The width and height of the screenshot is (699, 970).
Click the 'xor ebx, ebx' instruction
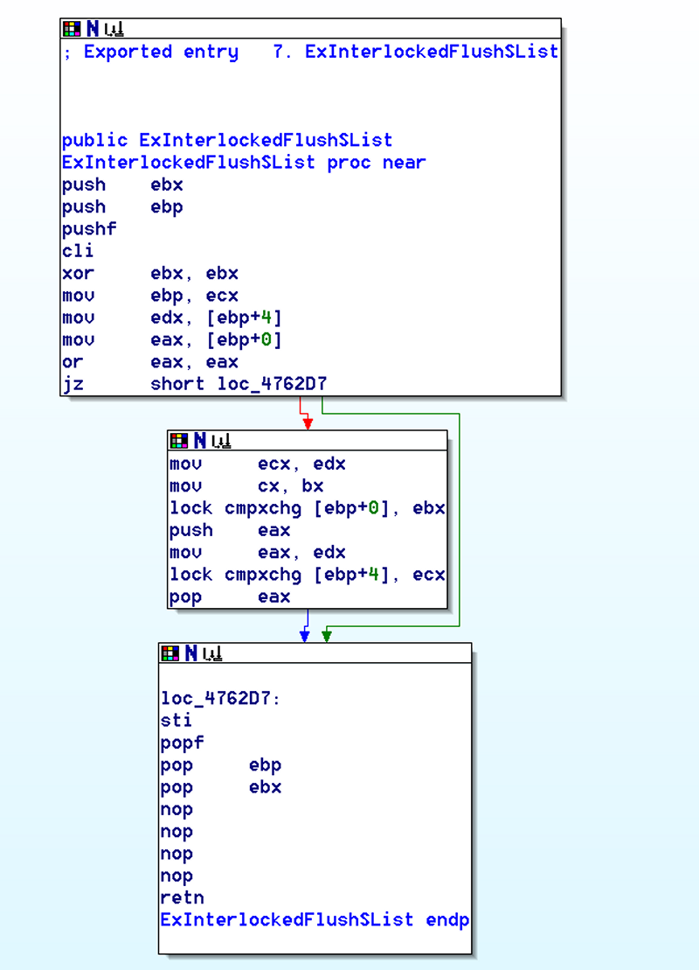150,274
